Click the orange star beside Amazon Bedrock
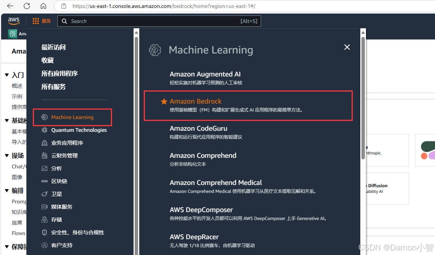Viewport: 435px width, 255px height. click(x=164, y=101)
